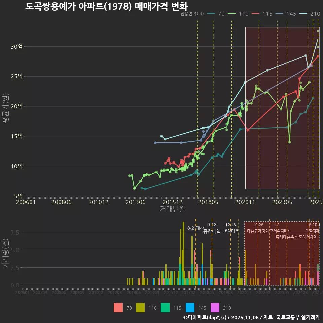Screen dimensions: 323x323
Task: Click the 70㎡ line legend marker
Action: point(211,14)
